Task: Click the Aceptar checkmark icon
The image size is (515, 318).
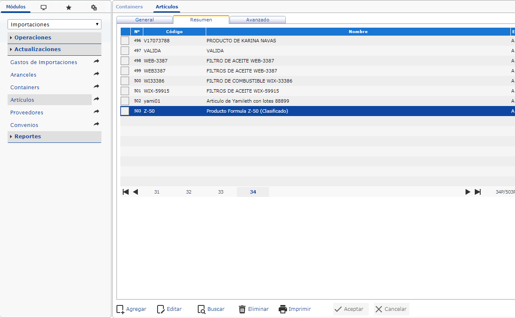Action: click(x=338, y=309)
